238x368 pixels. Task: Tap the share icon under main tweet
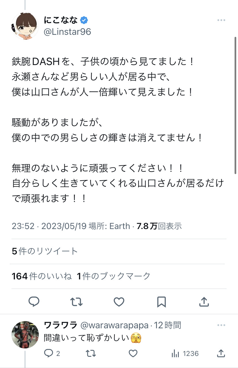point(204,302)
